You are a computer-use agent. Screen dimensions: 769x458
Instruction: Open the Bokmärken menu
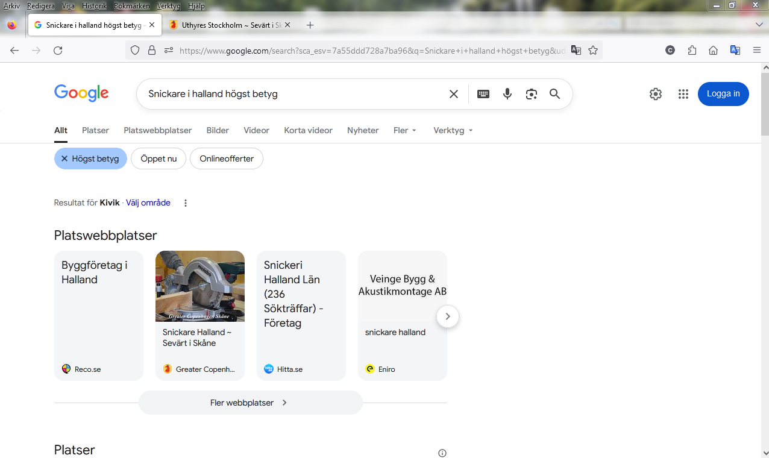click(x=131, y=6)
